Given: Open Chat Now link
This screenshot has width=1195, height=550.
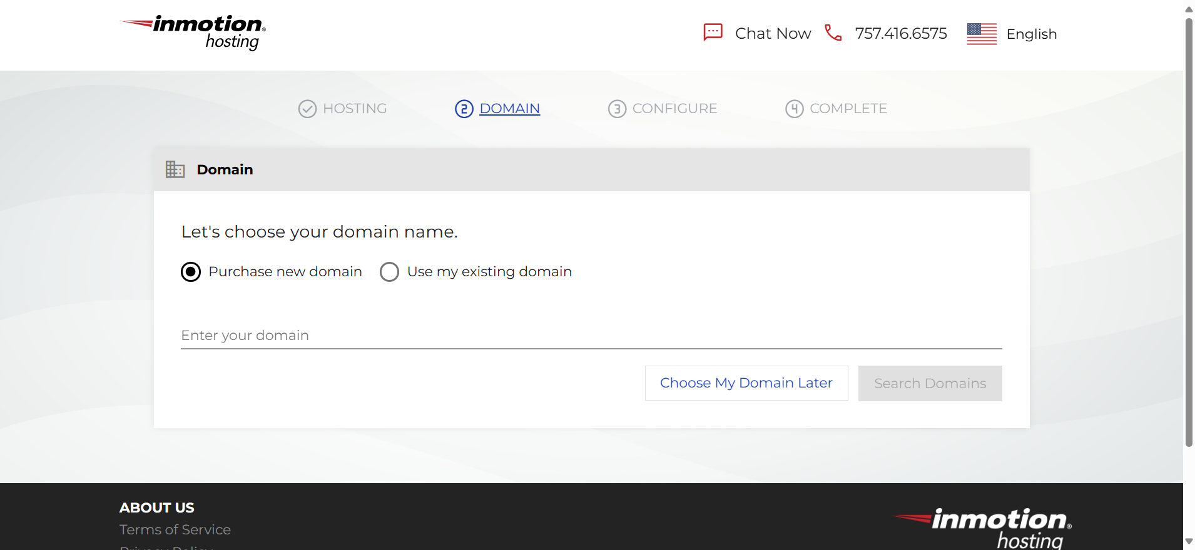Looking at the screenshot, I should tap(773, 33).
